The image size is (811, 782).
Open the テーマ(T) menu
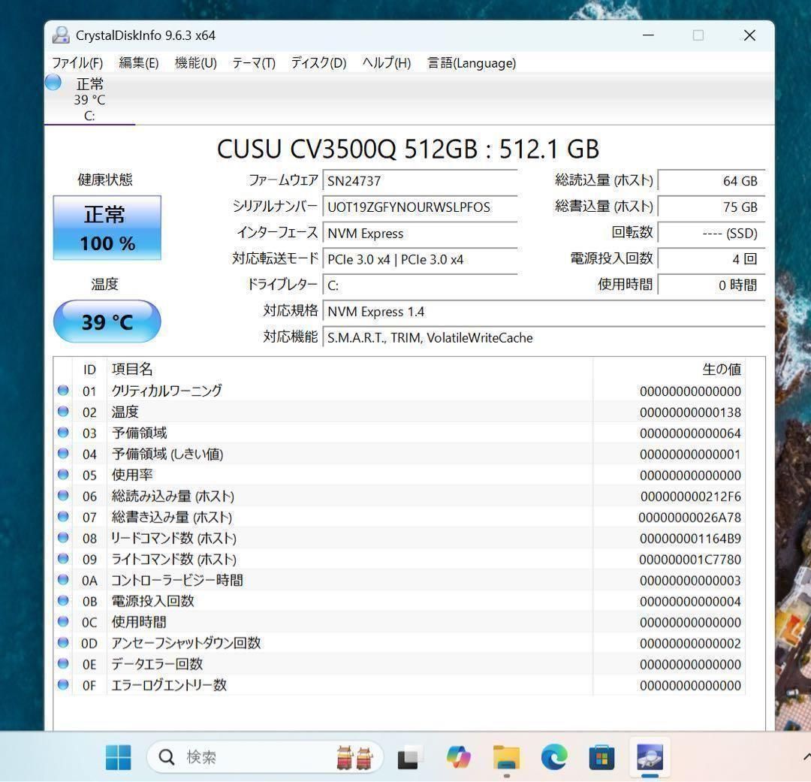tap(253, 63)
